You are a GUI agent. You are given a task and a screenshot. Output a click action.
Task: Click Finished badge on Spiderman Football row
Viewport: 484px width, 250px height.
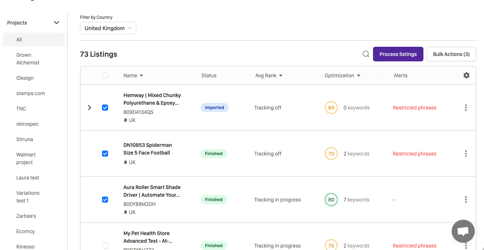[x=214, y=153]
